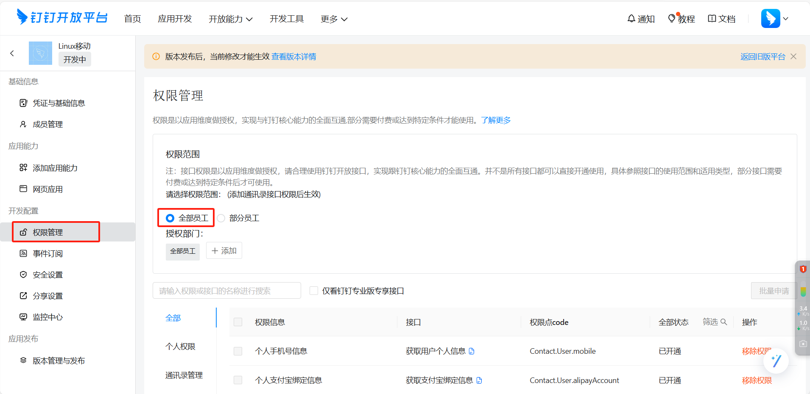Click the window icon beside 网页应用
The width and height of the screenshot is (810, 394).
pos(23,189)
